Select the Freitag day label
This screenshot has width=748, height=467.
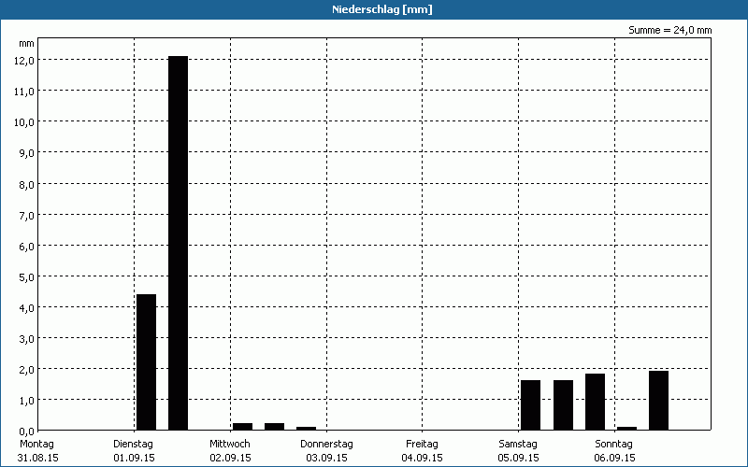(423, 445)
